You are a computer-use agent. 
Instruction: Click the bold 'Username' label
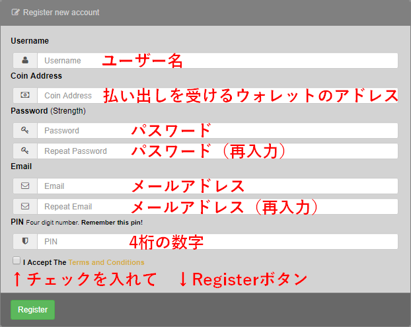[30, 41]
